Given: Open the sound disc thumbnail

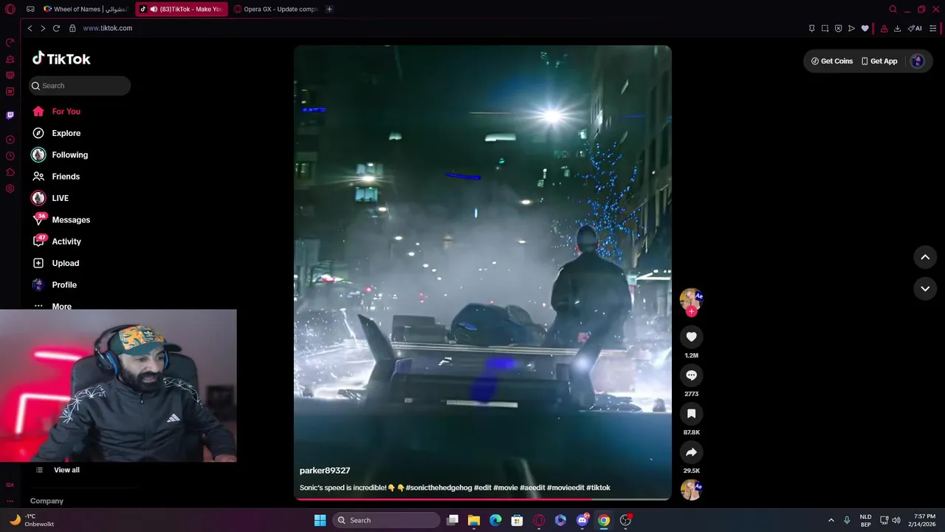Looking at the screenshot, I should (x=691, y=490).
